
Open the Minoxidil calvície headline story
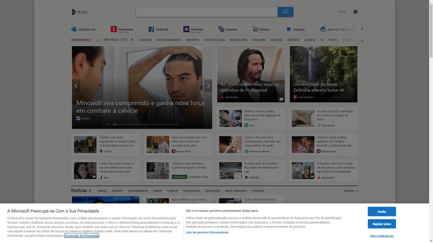[x=142, y=87]
